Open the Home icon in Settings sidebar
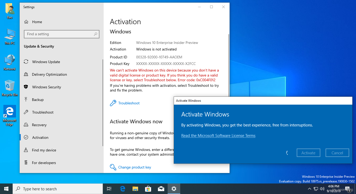Image resolution: width=356 pixels, height=194 pixels. click(26, 22)
